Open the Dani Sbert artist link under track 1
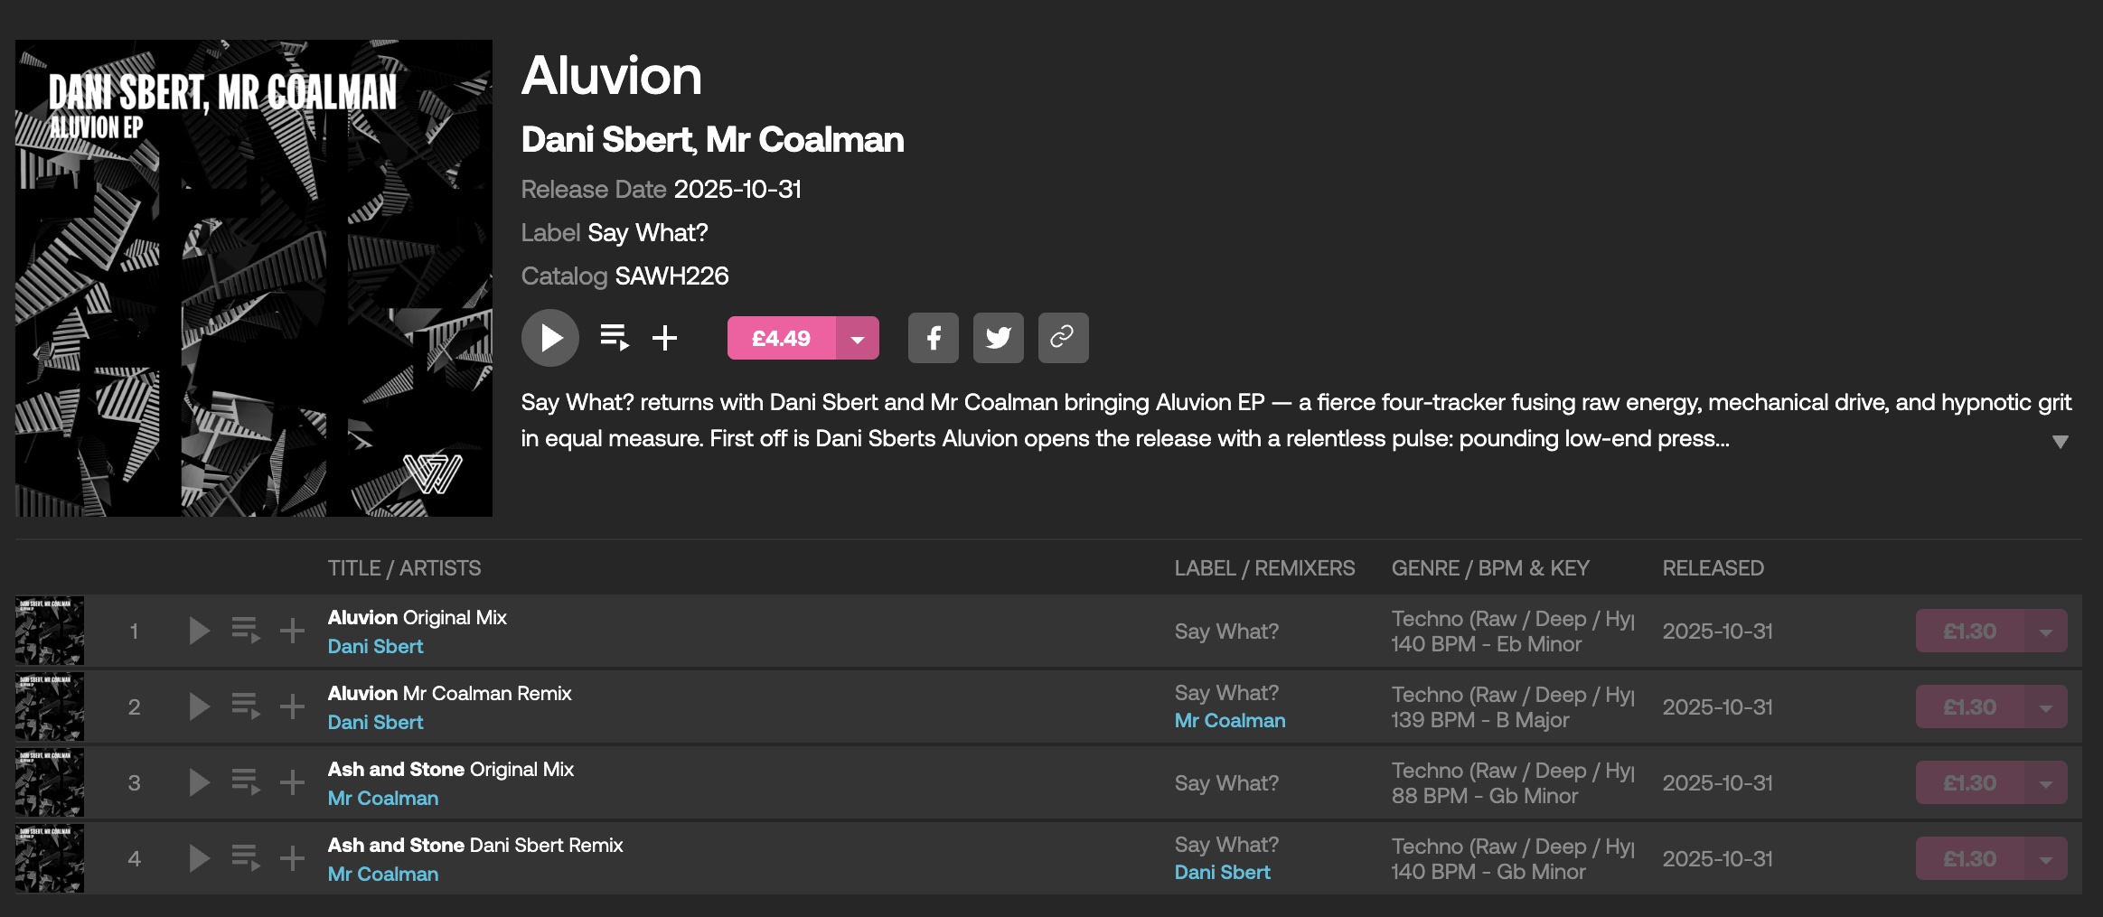This screenshot has height=917, width=2103. (375, 647)
